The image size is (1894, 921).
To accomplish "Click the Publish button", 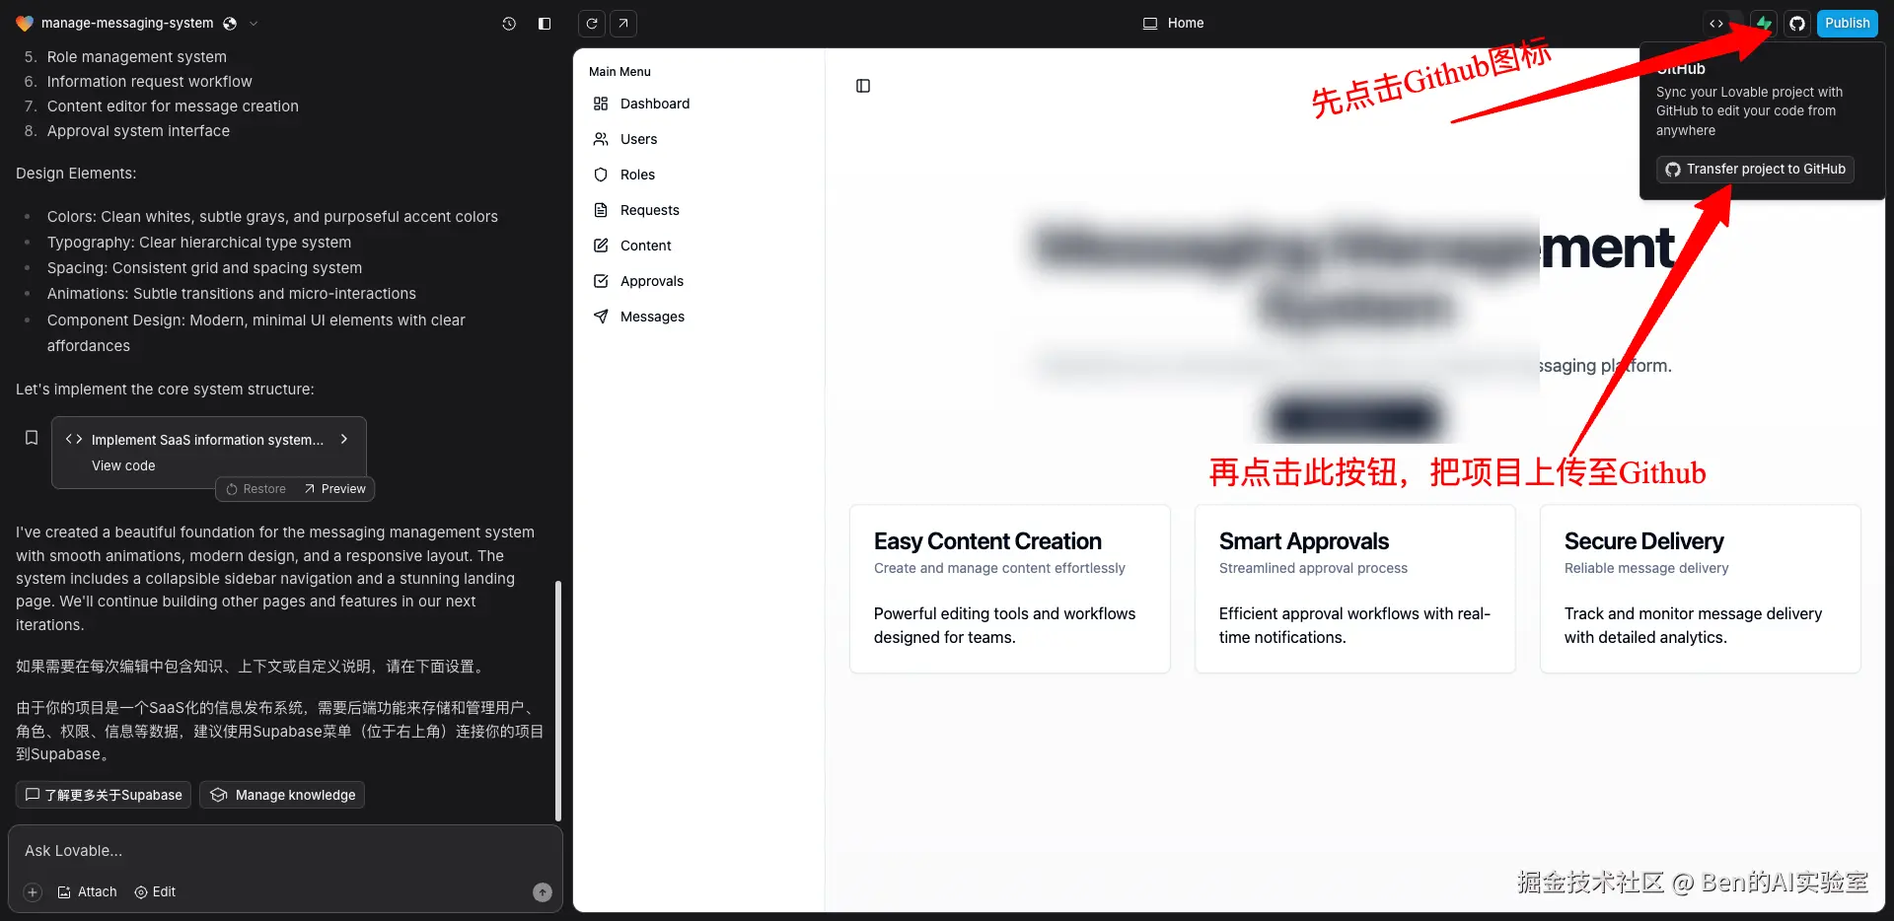I will pos(1847,24).
